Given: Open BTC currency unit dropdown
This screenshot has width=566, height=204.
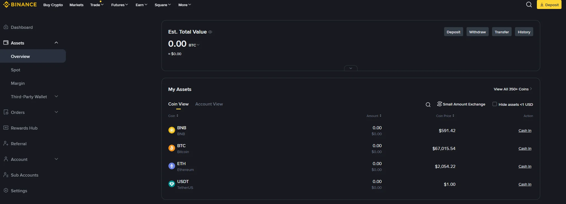Looking at the screenshot, I should [x=194, y=45].
